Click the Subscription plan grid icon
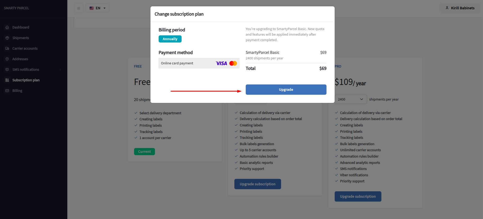 (7, 80)
